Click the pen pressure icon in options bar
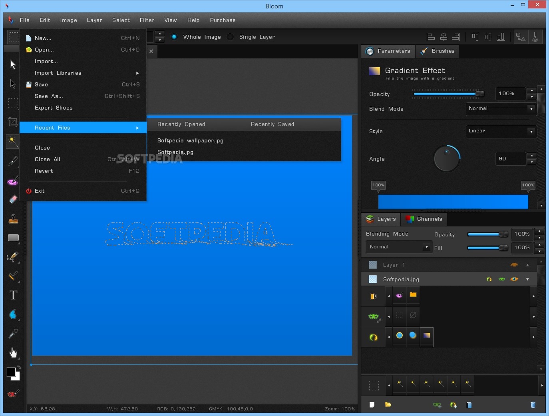The width and height of the screenshot is (549, 416). [535, 37]
